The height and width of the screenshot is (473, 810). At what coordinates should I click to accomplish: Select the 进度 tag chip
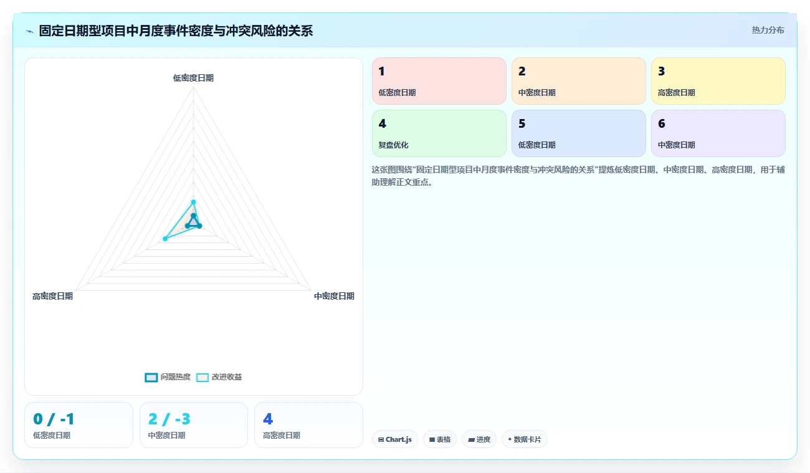(x=479, y=439)
